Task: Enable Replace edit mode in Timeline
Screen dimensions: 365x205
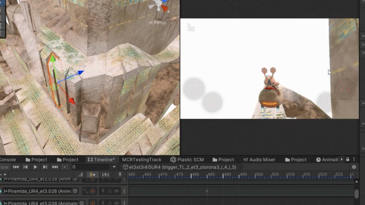Action: click(x=105, y=175)
